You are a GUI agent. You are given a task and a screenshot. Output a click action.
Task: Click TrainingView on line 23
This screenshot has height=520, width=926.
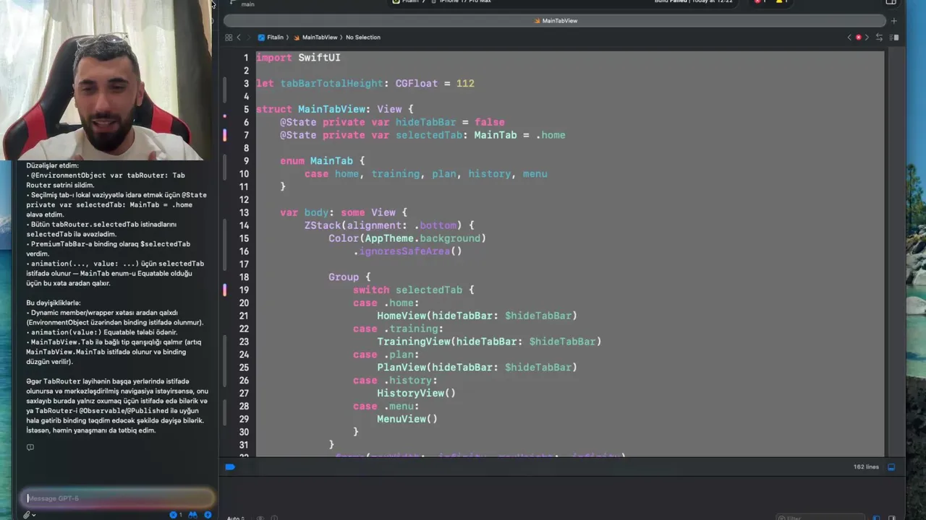413,342
